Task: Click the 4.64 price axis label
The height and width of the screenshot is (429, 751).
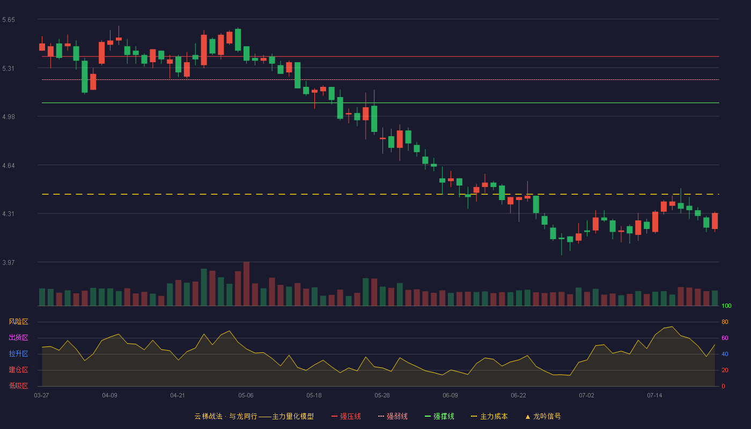Action: 9,165
